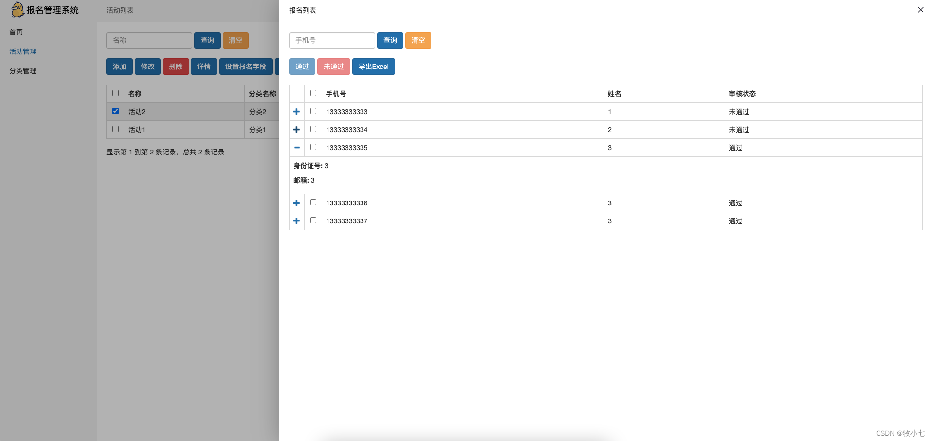Click the 分类名称 column header
Image resolution: width=932 pixels, height=441 pixels.
click(262, 94)
